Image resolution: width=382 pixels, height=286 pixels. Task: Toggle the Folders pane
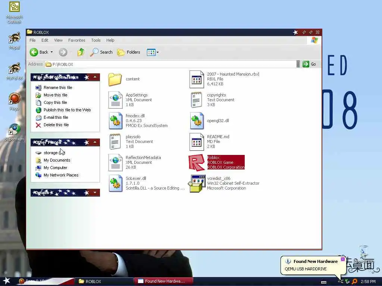pyautogui.click(x=129, y=52)
